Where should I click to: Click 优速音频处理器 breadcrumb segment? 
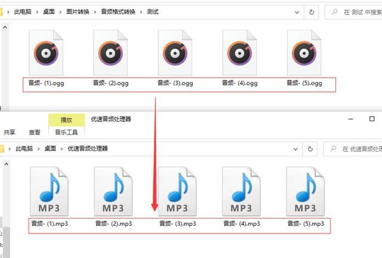(88, 149)
